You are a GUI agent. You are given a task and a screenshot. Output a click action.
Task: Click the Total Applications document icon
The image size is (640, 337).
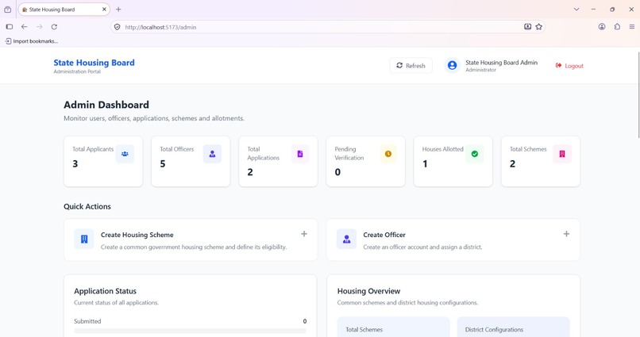point(300,154)
